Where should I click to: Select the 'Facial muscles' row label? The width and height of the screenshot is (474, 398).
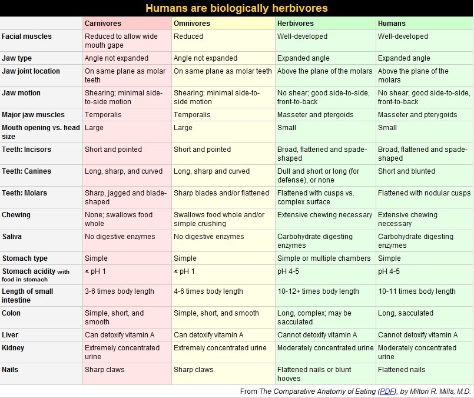point(27,37)
